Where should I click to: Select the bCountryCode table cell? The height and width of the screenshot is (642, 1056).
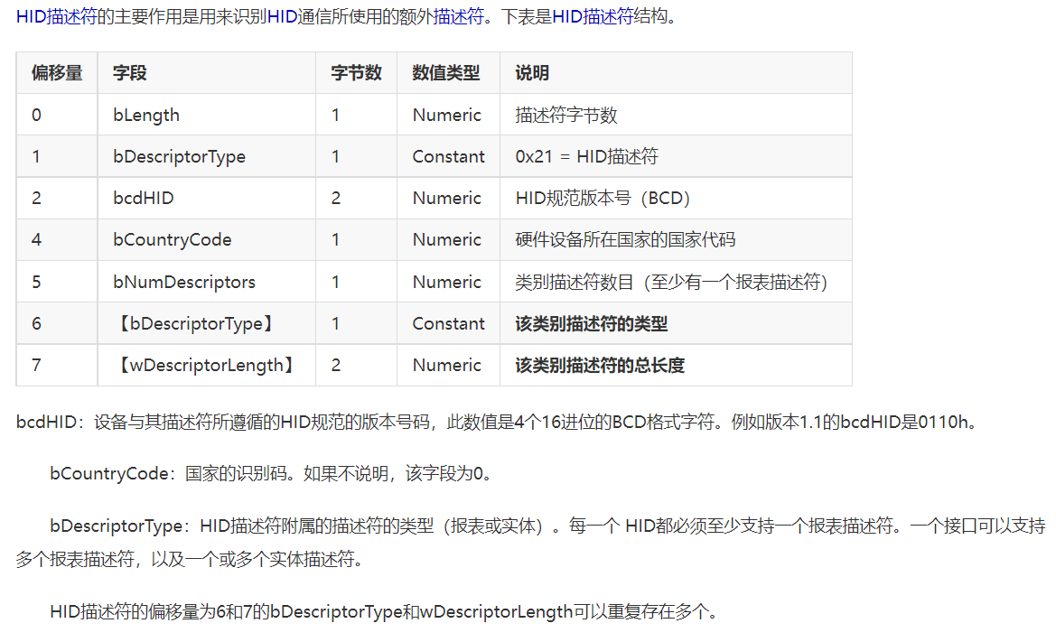pyautogui.click(x=172, y=239)
